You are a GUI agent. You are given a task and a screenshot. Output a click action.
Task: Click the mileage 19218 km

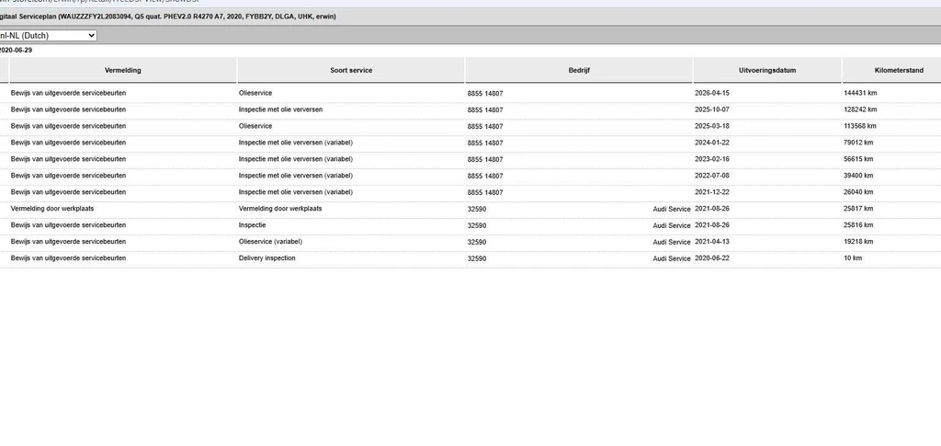tap(858, 242)
